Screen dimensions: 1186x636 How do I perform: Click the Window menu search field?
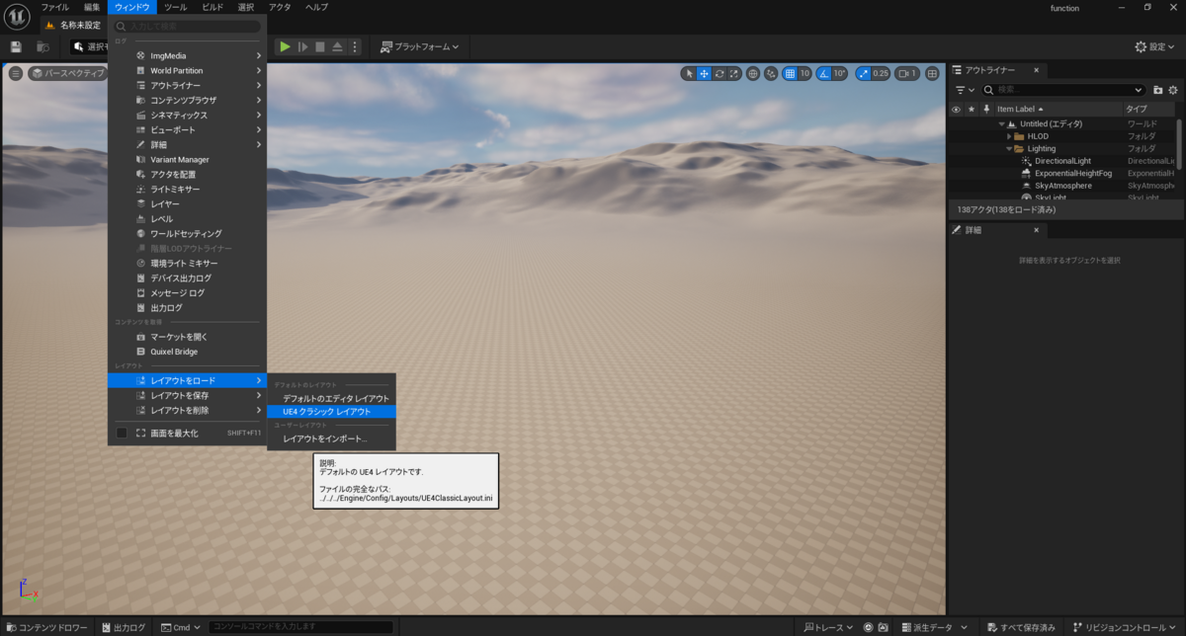tap(187, 27)
